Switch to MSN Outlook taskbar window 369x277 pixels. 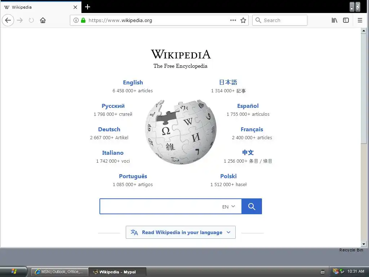pos(60,272)
